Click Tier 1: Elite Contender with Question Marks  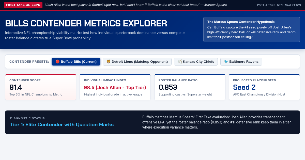coord(62,124)
